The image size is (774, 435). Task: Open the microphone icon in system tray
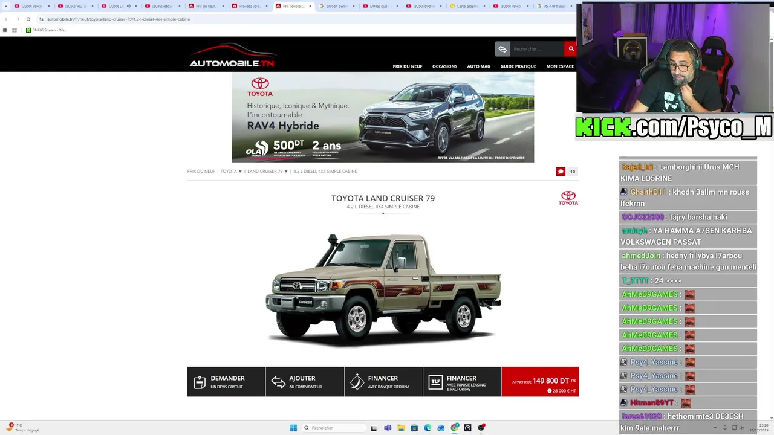point(725,428)
